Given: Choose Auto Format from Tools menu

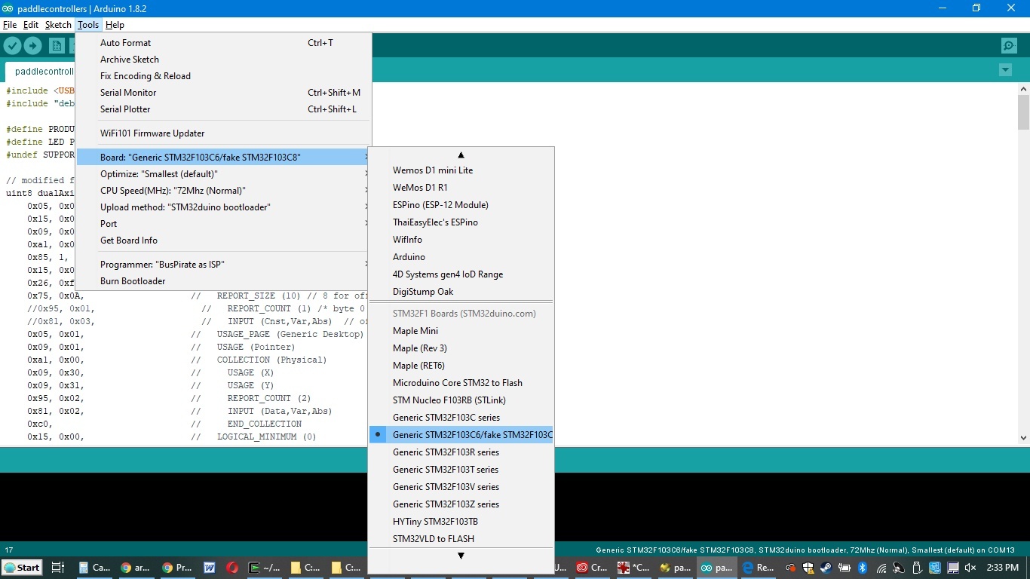Looking at the screenshot, I should (224, 43).
